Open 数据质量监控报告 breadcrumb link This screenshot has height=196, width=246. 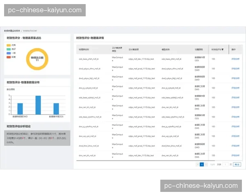click(x=12, y=31)
